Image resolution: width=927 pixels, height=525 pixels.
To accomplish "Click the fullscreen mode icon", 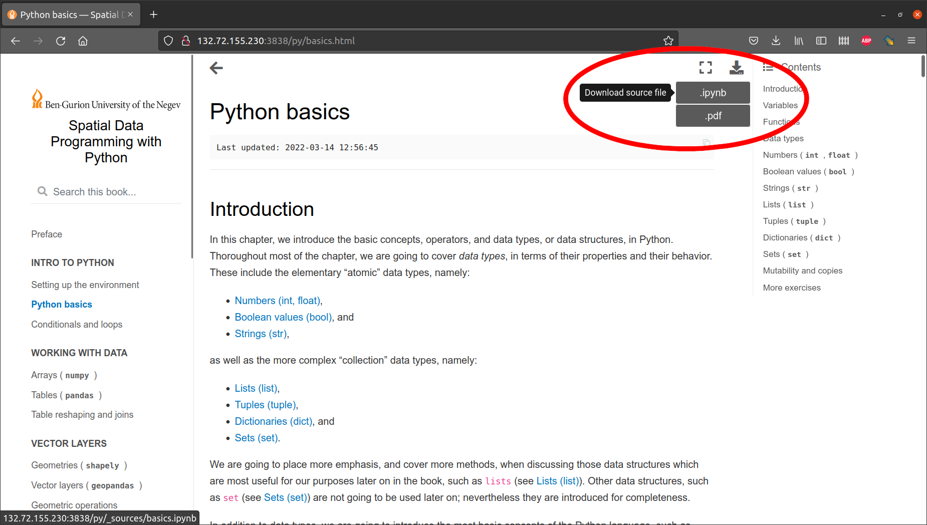I will (706, 68).
